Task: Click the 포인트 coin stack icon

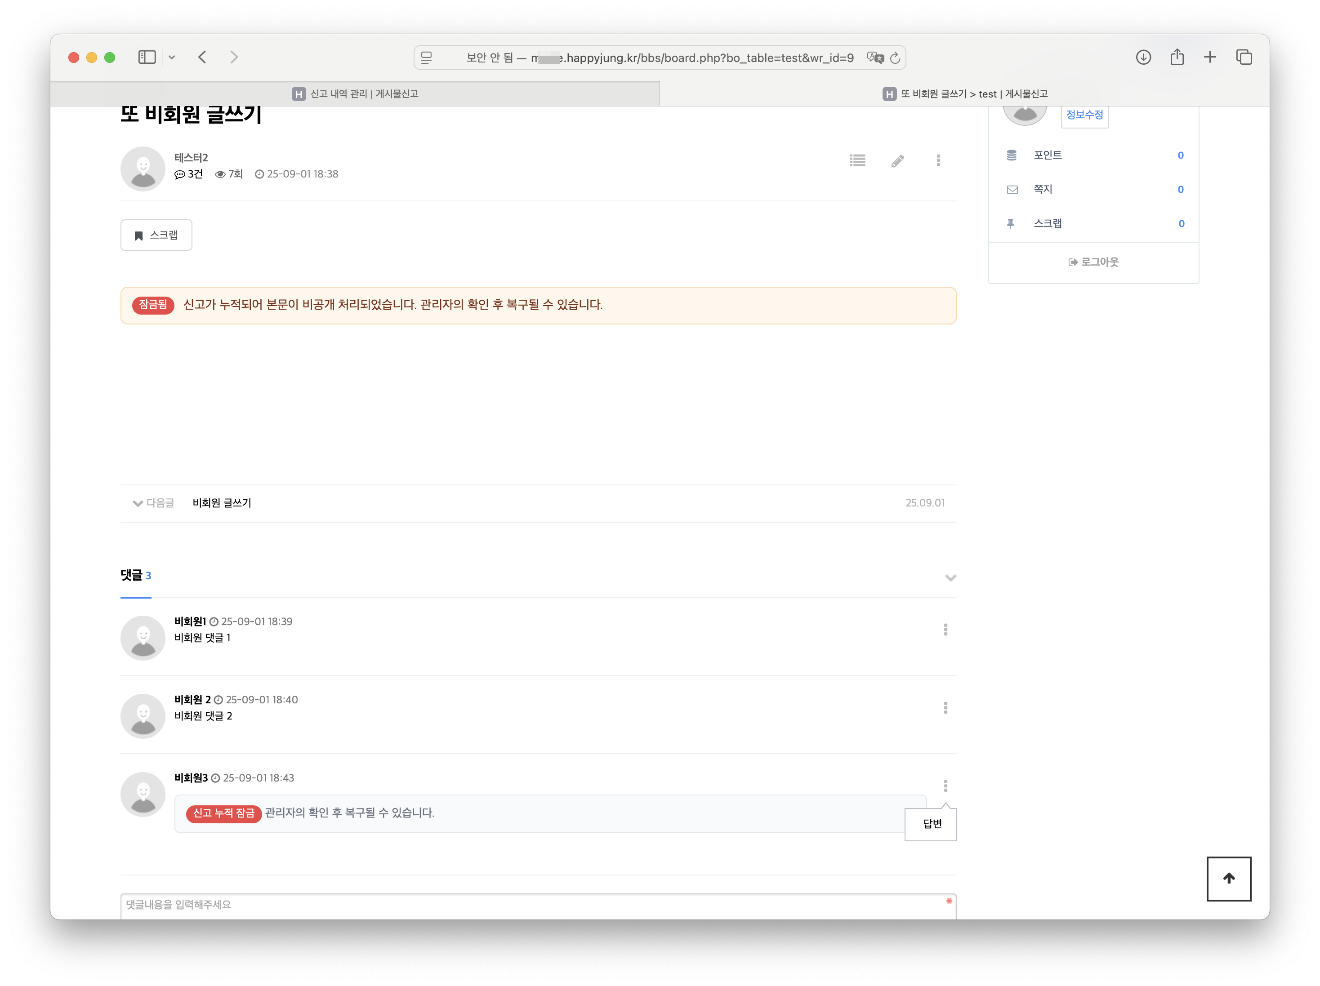Action: [1012, 155]
